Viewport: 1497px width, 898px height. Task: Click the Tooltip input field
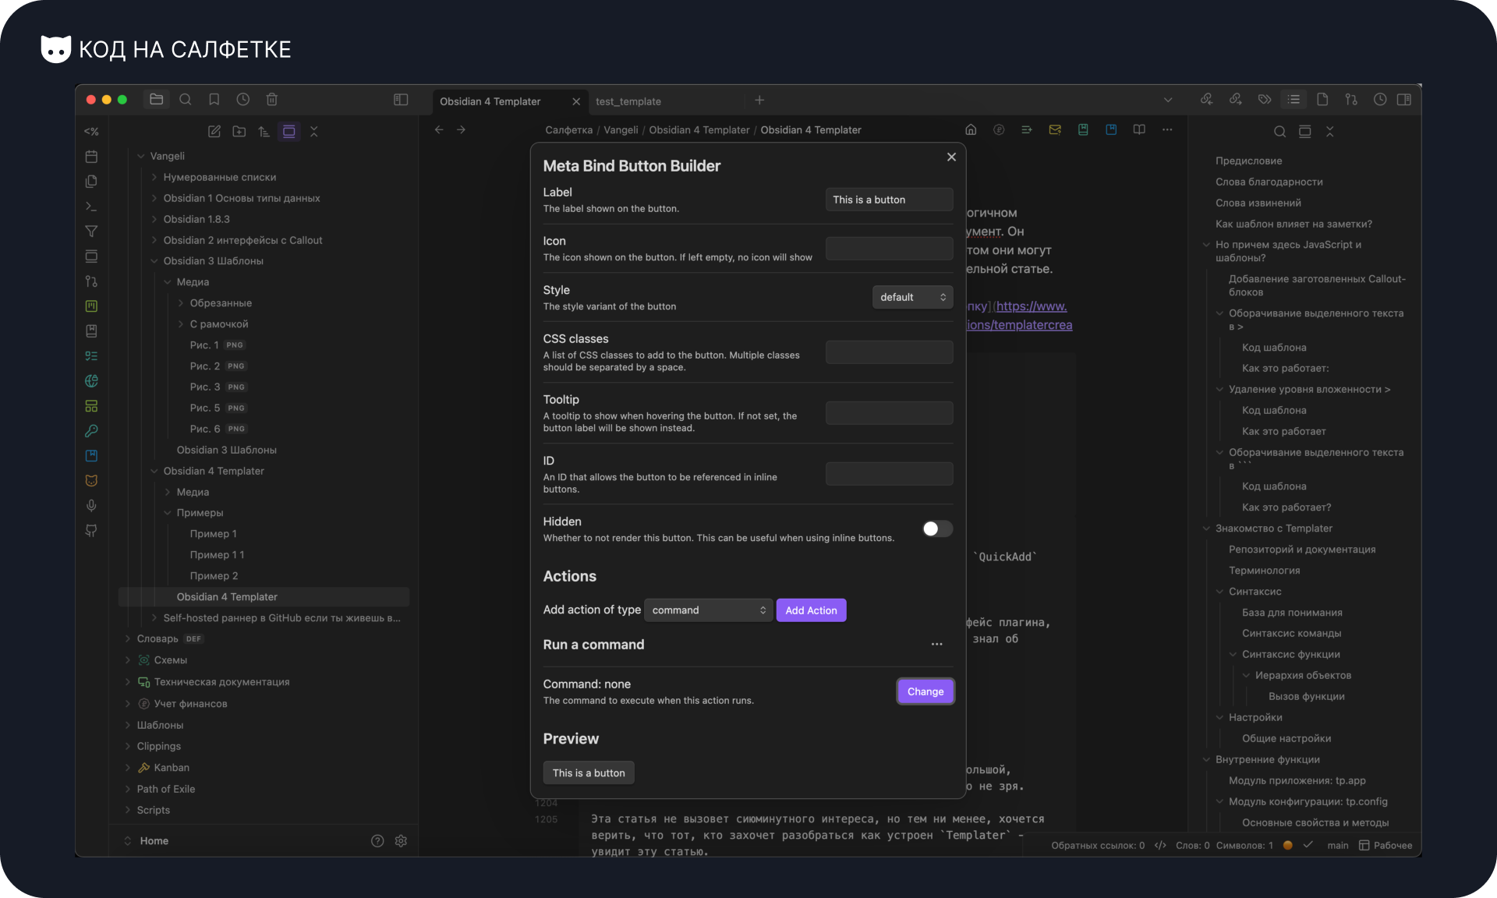tap(889, 413)
